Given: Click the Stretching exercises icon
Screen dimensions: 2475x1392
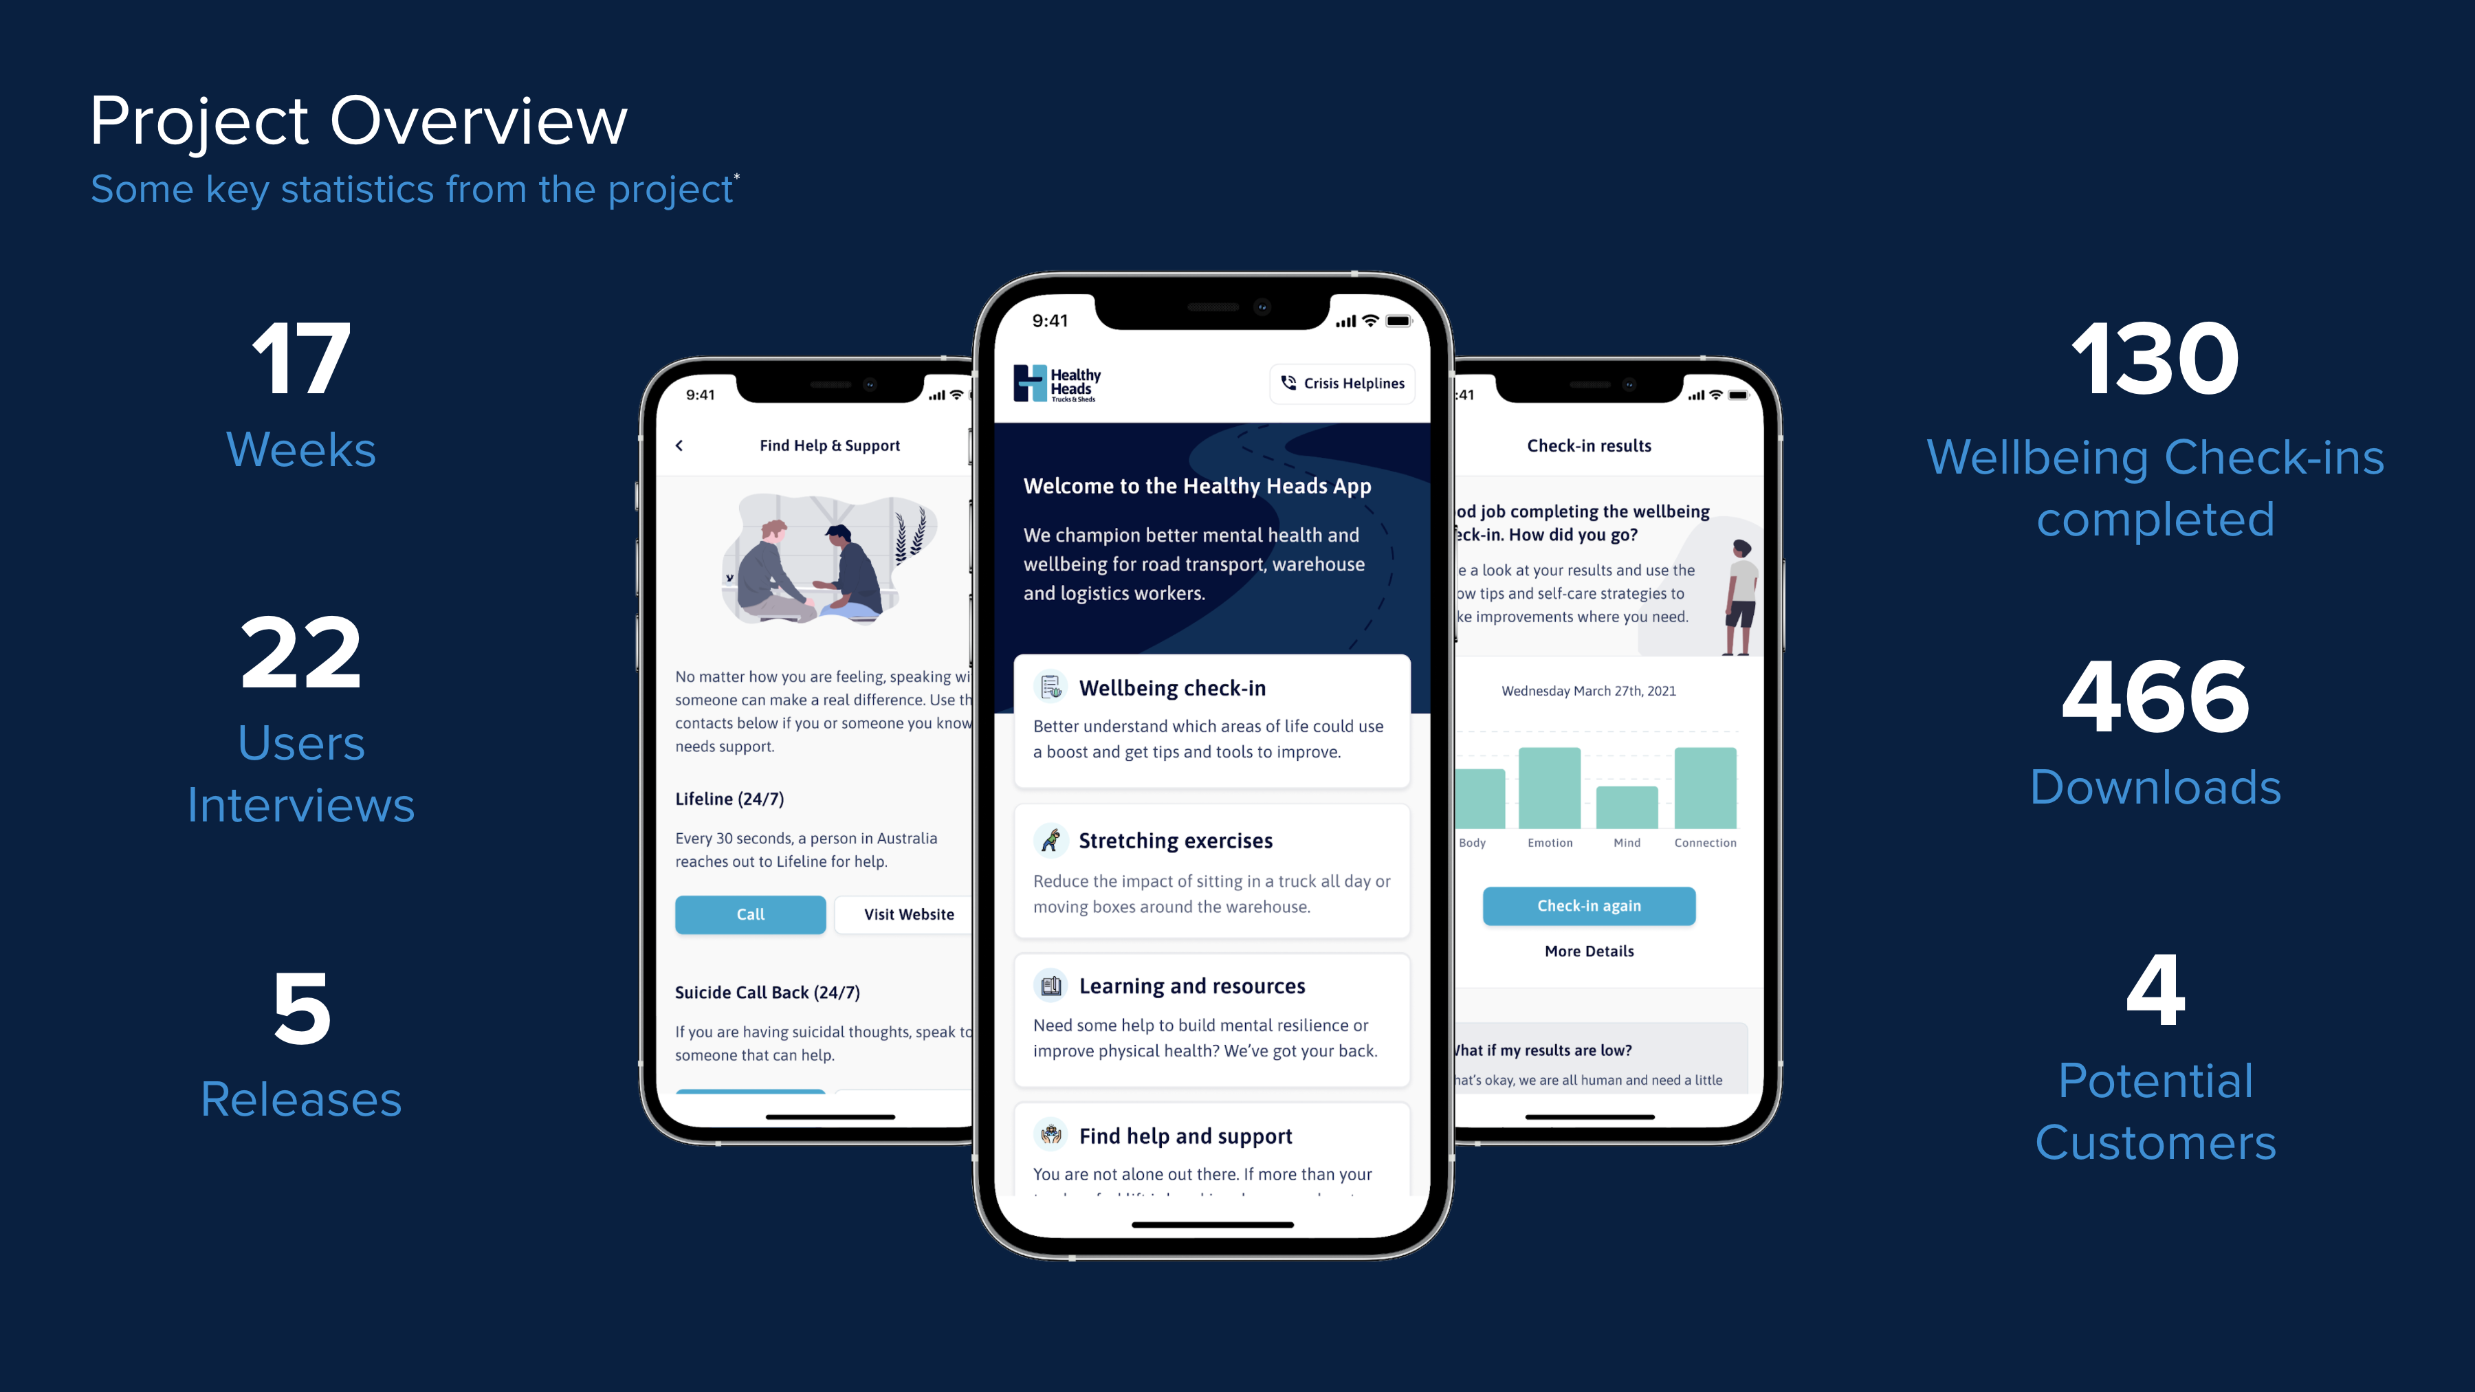Looking at the screenshot, I should tap(1052, 839).
